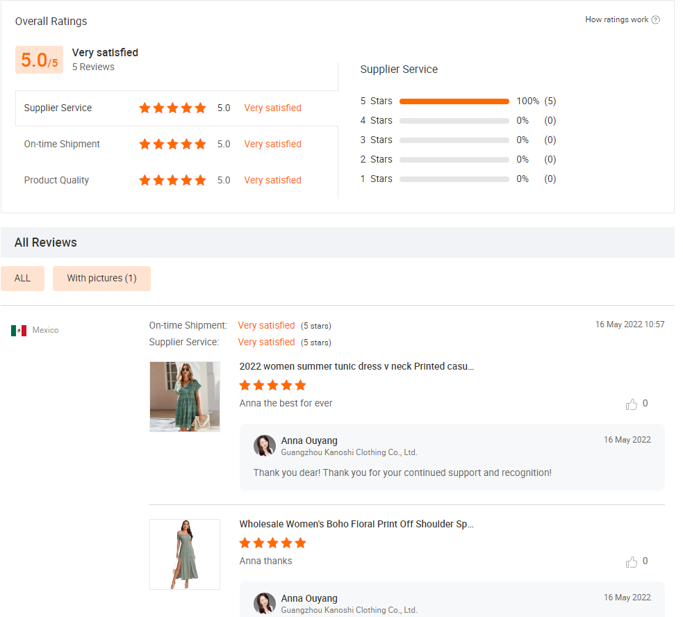Open 'Wholesale Women's Boho Floral Print' product link
This screenshot has height=617, width=683.
[x=356, y=524]
